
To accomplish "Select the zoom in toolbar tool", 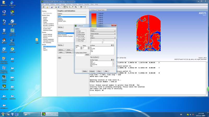I will pos(67,7).
